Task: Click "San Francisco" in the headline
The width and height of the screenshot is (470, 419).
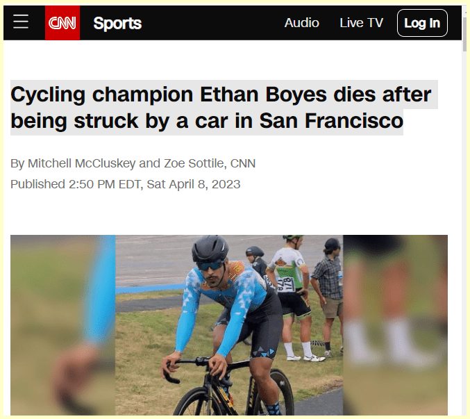Action: pos(331,121)
